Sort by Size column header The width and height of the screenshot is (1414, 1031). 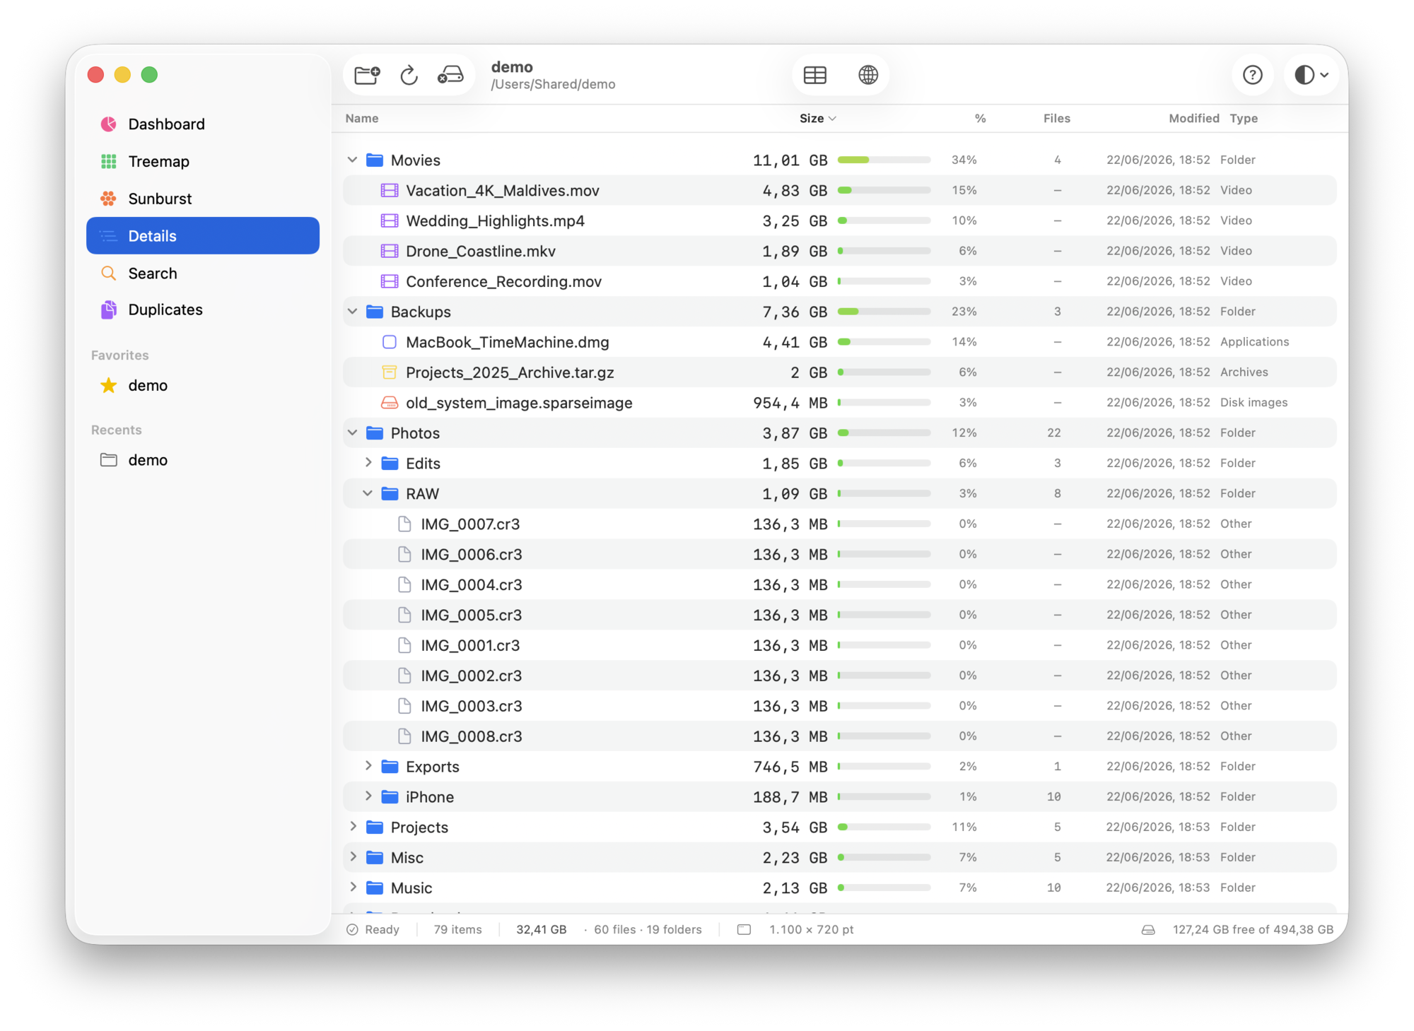[x=817, y=119]
